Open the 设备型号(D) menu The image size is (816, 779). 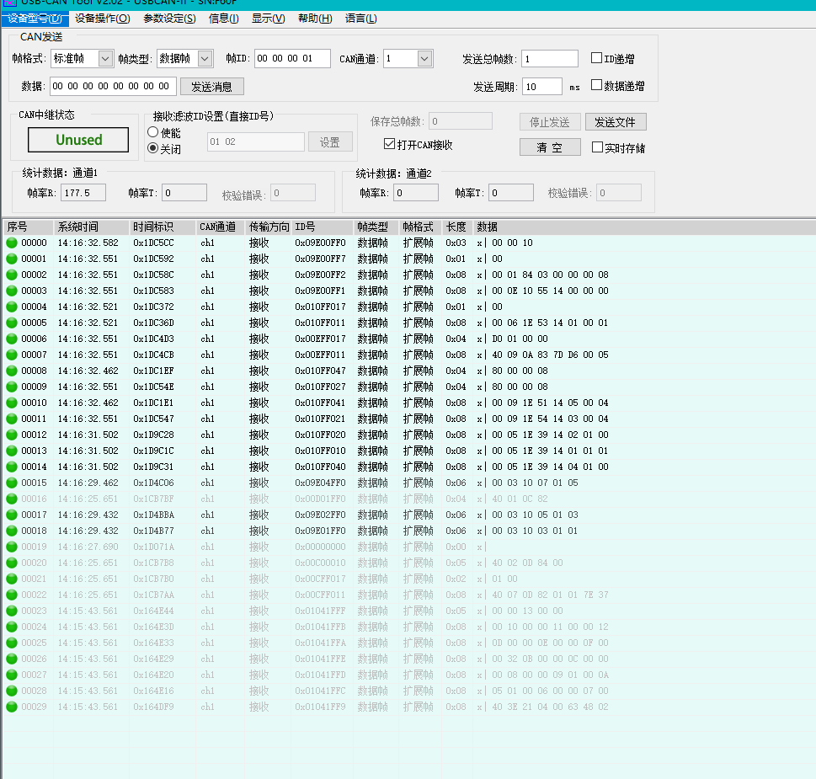point(35,19)
